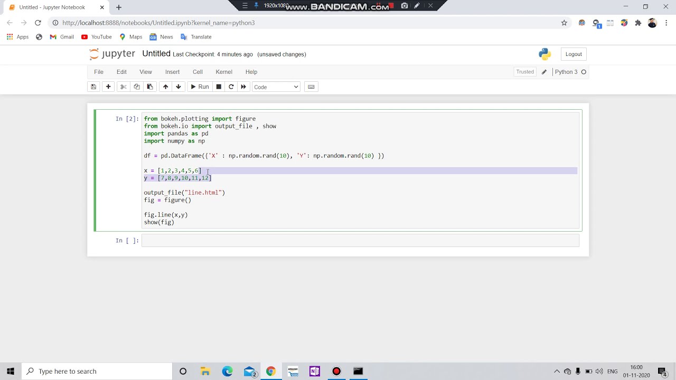
Task: Click the output_file("line.html") line
Action: 184,193
